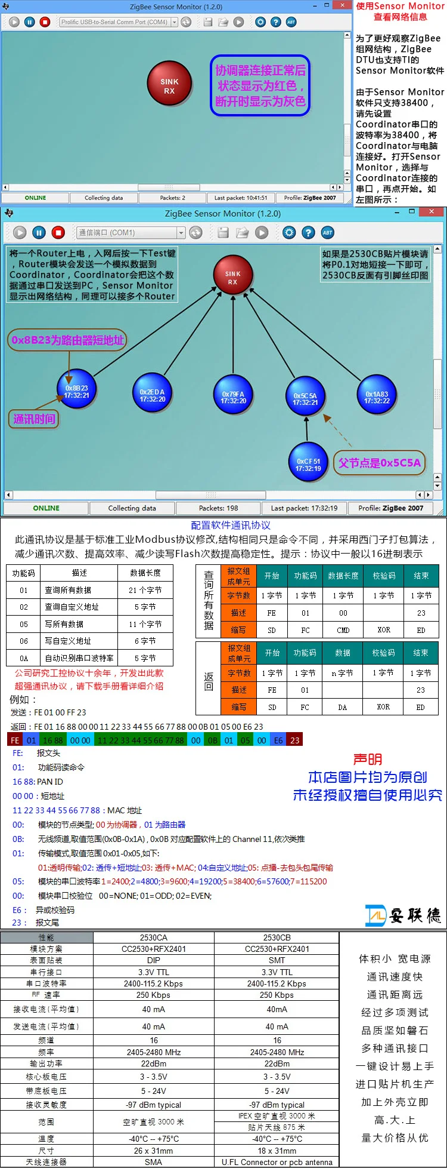The height and width of the screenshot is (1168, 447).
Task: Click vertical scrollbar up arrow in COM4 window
Action: point(347,36)
